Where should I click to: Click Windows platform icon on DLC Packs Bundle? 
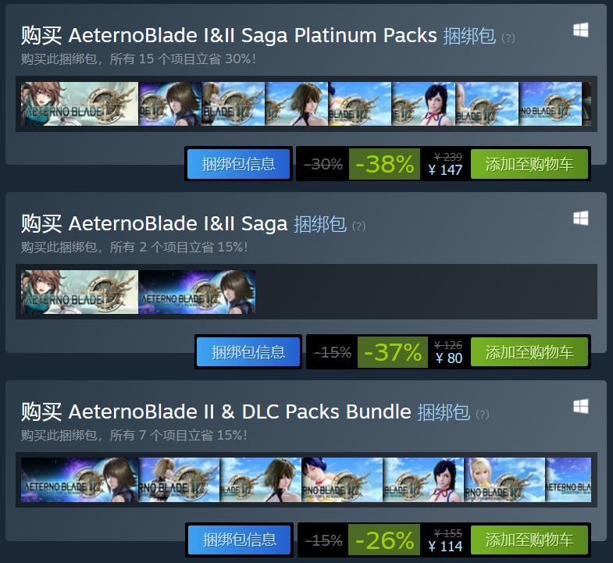pyautogui.click(x=580, y=406)
